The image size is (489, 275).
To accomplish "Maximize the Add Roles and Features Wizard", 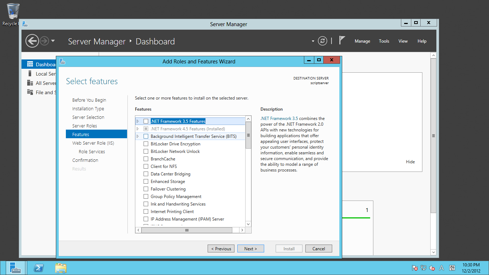I will click(319, 60).
